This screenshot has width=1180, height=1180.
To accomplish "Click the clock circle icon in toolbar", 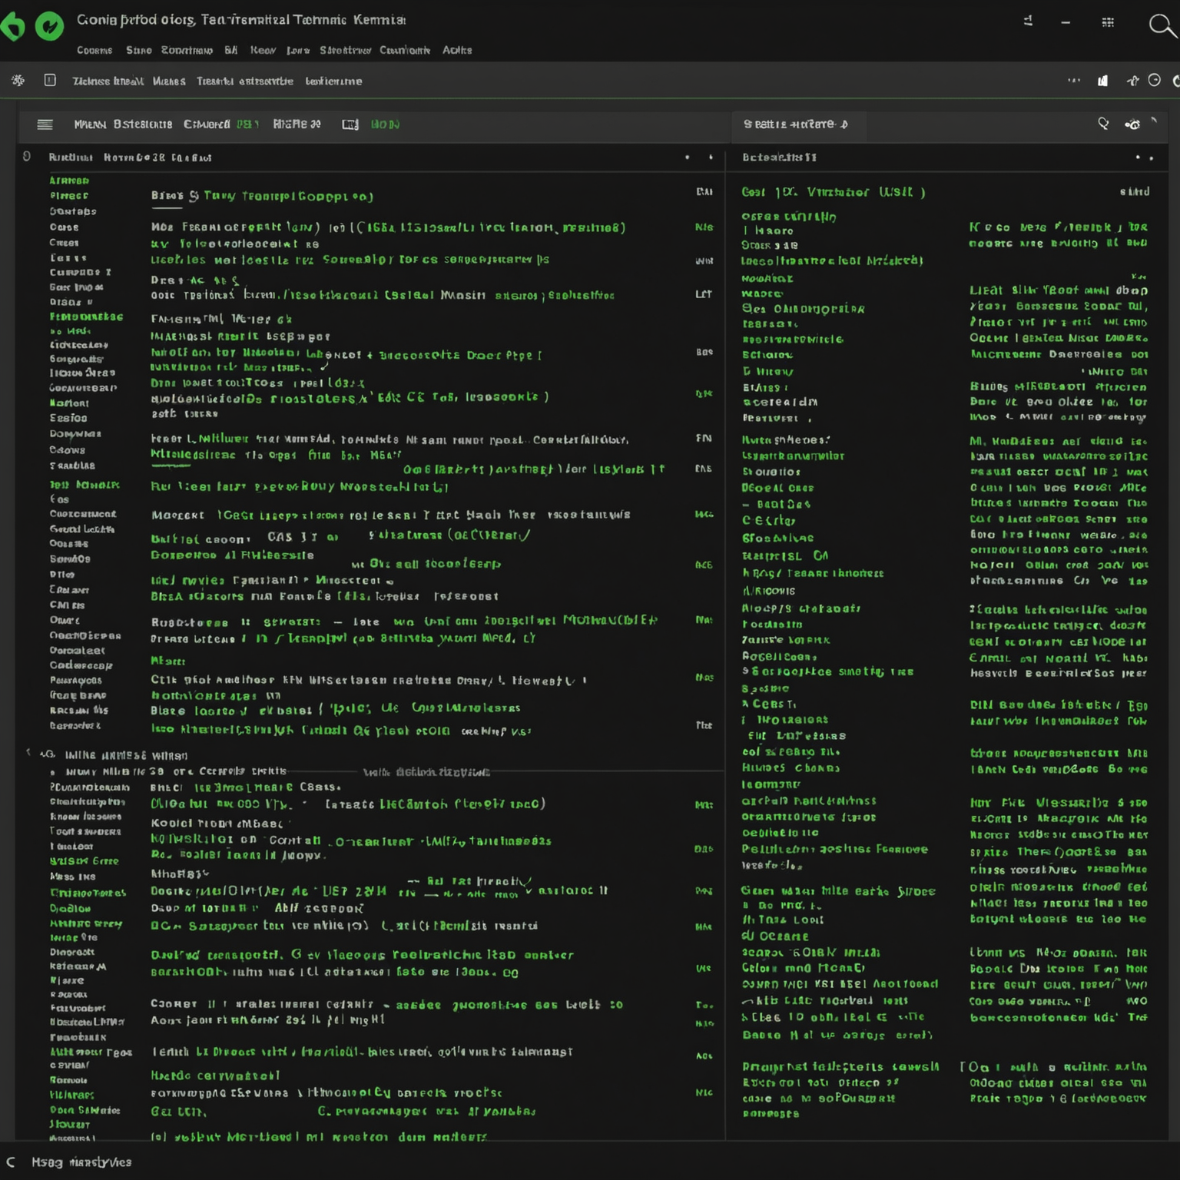I will coord(1154,80).
